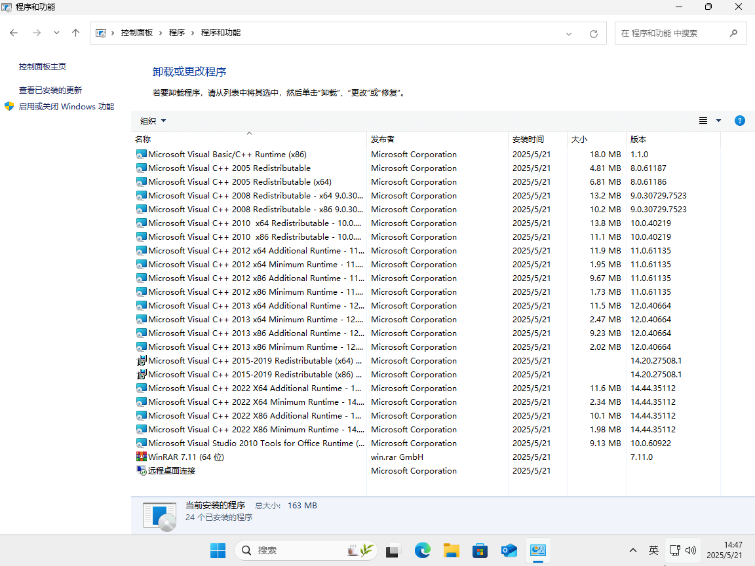
Task: Open the Windows Start menu
Action: (x=218, y=550)
